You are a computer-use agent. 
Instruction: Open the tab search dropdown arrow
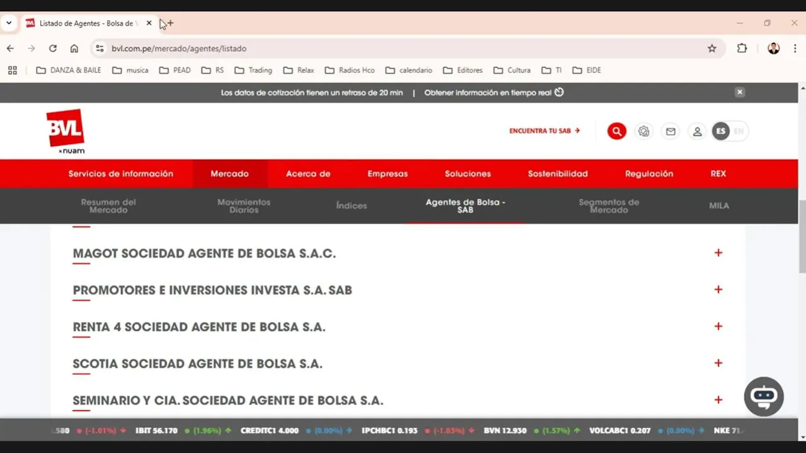(x=9, y=23)
